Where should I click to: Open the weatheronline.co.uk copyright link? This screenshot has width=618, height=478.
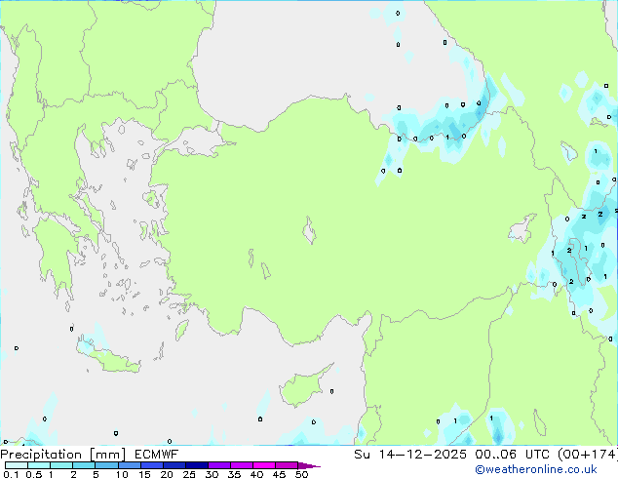(x=536, y=470)
